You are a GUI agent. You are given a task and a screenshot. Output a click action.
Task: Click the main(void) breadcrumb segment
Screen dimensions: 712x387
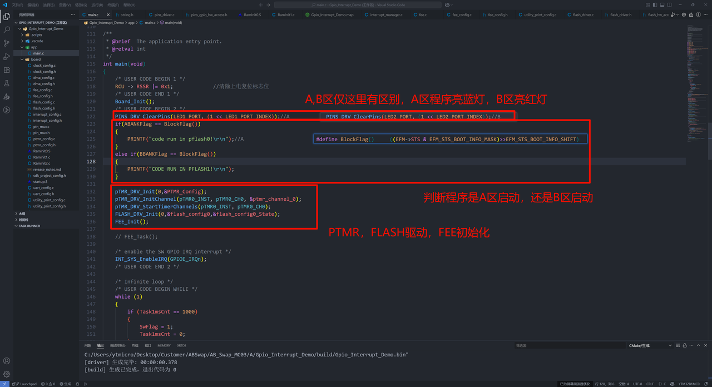pyautogui.click(x=172, y=23)
